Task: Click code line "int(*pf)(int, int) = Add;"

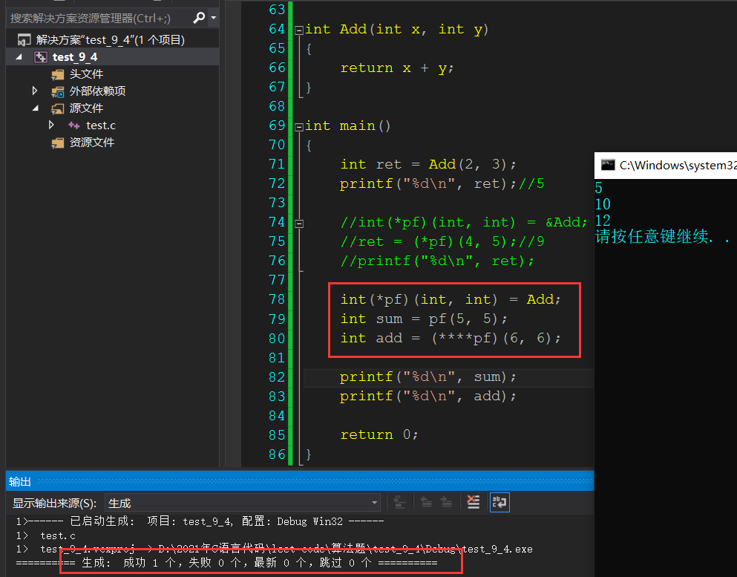Action: [451, 299]
